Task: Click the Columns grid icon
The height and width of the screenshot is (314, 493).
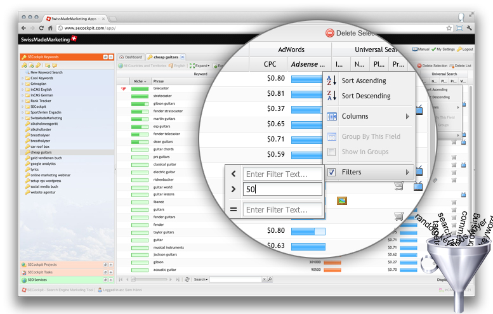Action: coord(332,117)
